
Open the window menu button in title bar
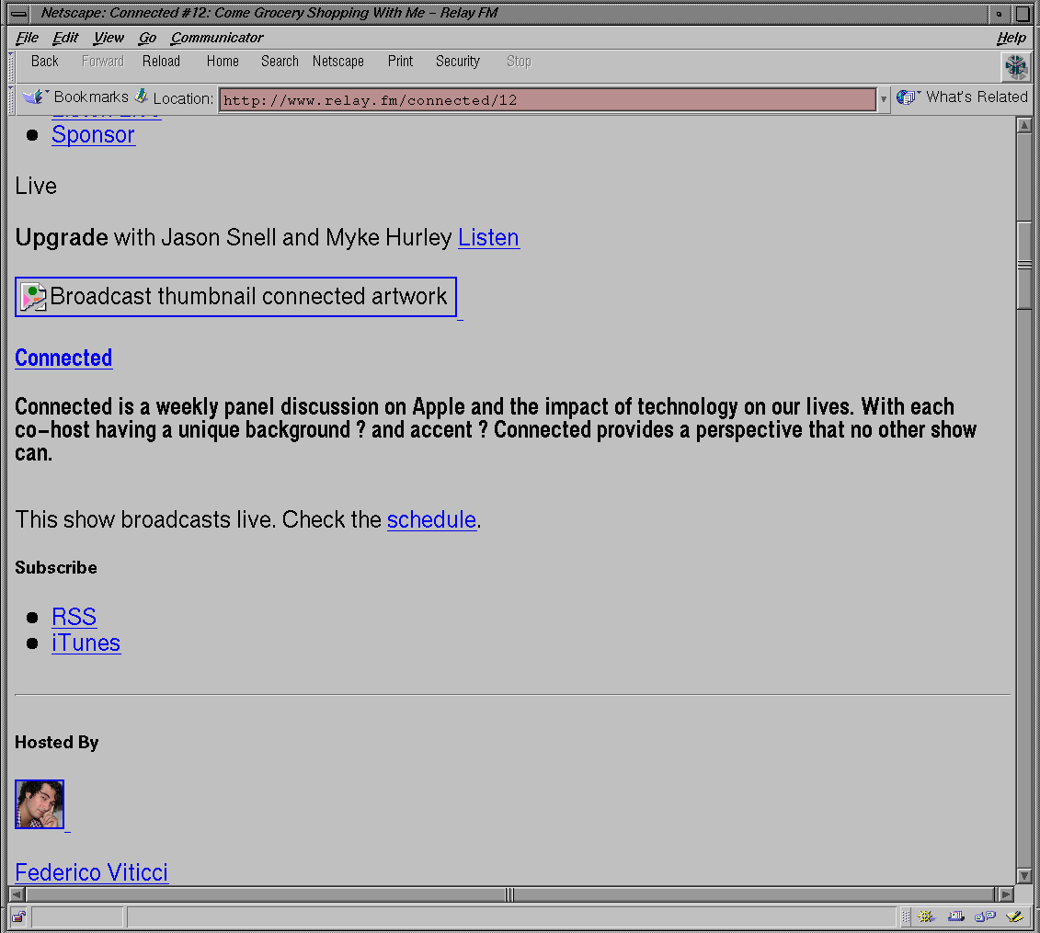(x=18, y=13)
